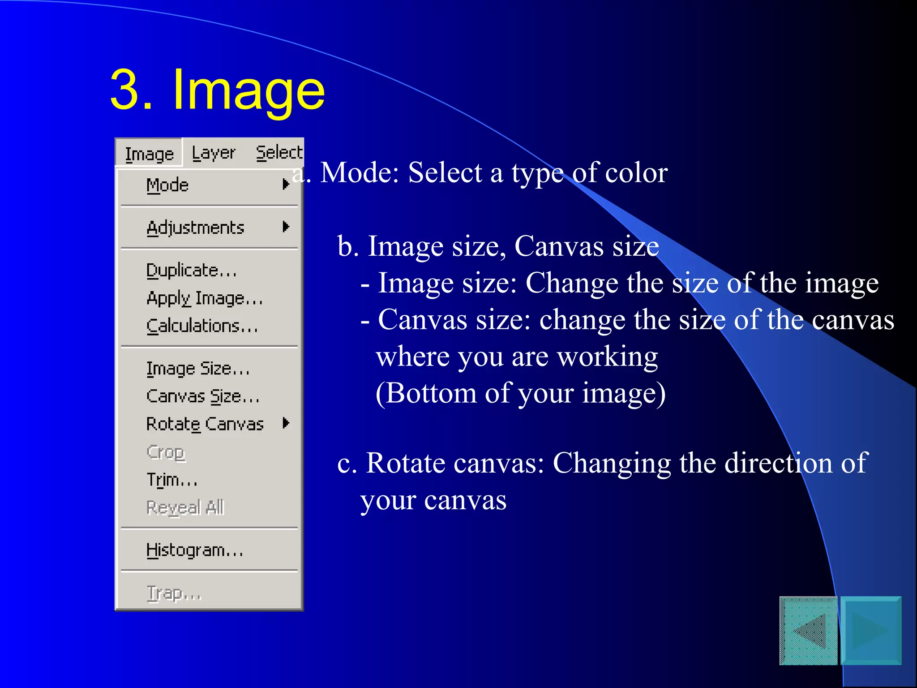Choose Adjustments from the Image menu

pos(209,228)
